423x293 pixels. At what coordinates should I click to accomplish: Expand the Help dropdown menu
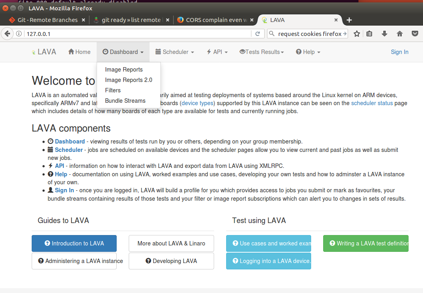pyautogui.click(x=308, y=52)
